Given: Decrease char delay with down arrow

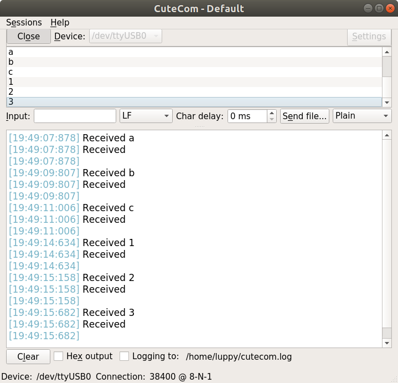Looking at the screenshot, I should [272, 120].
